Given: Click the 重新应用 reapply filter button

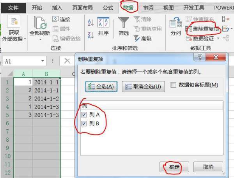Looking at the screenshot, I should (147, 29).
